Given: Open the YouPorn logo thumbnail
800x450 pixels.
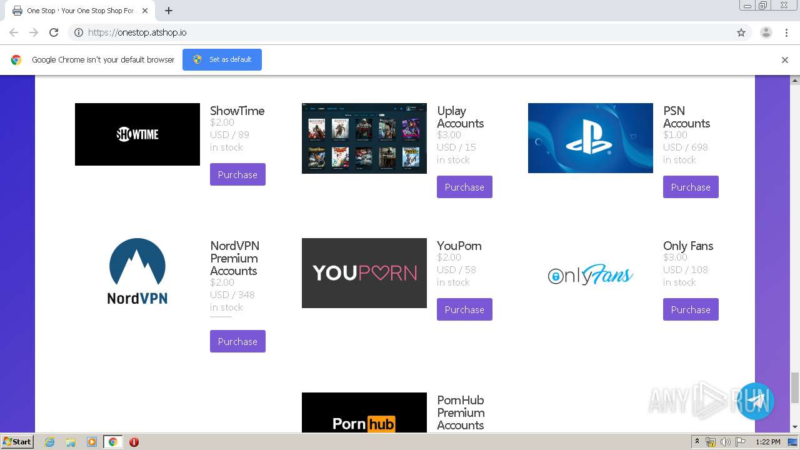Looking at the screenshot, I should click(364, 273).
